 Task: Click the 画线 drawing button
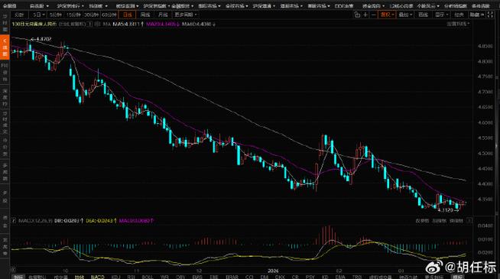tap(423, 15)
